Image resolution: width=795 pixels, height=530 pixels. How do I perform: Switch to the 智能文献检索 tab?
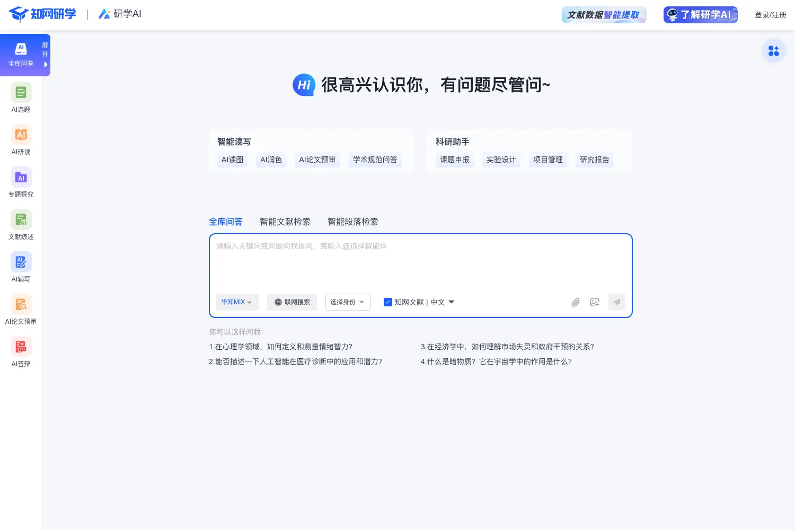(x=285, y=222)
